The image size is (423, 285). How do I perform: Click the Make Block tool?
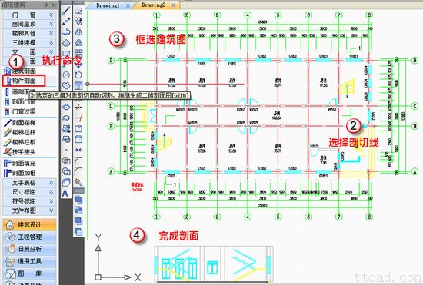tap(66, 139)
